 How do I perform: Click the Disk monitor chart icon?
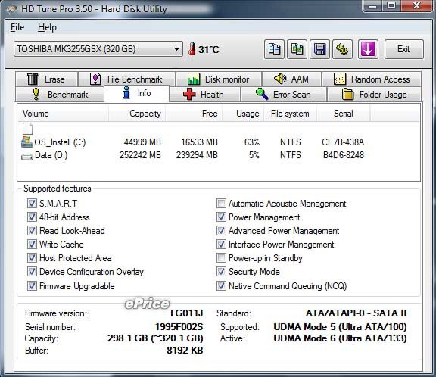(194, 79)
